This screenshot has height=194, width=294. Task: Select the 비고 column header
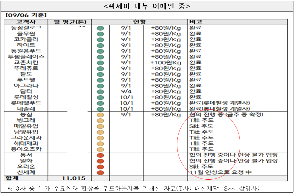pos(196,22)
